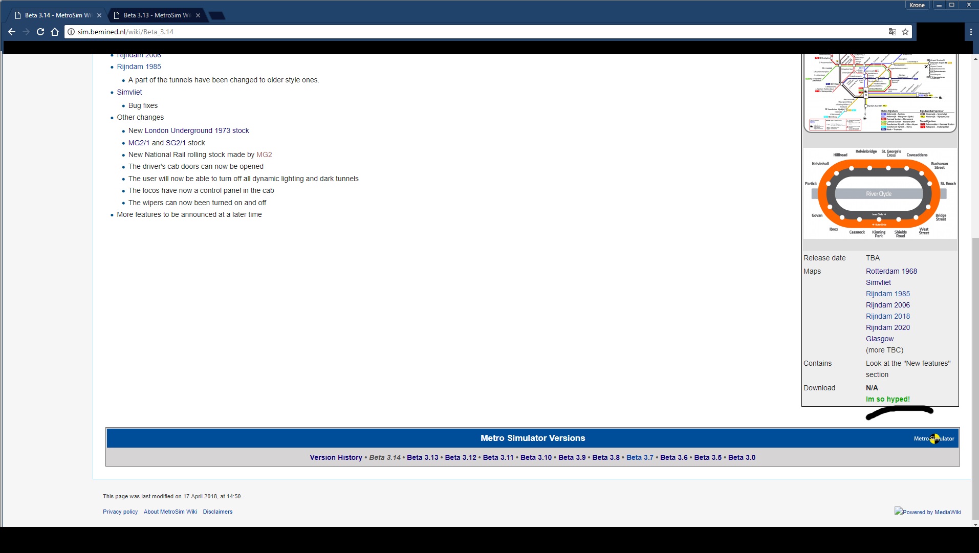Click the 'TBA' release date value
979x553 pixels.
click(873, 258)
